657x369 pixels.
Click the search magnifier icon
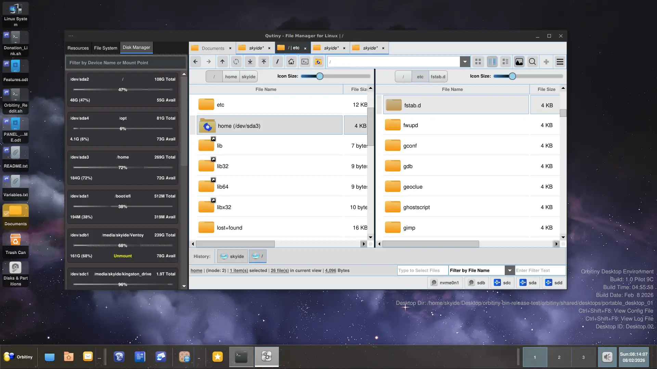532,62
